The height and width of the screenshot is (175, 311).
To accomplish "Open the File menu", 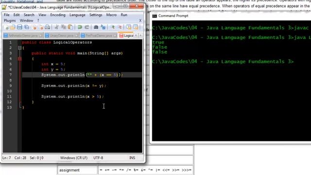I will point(6,15).
